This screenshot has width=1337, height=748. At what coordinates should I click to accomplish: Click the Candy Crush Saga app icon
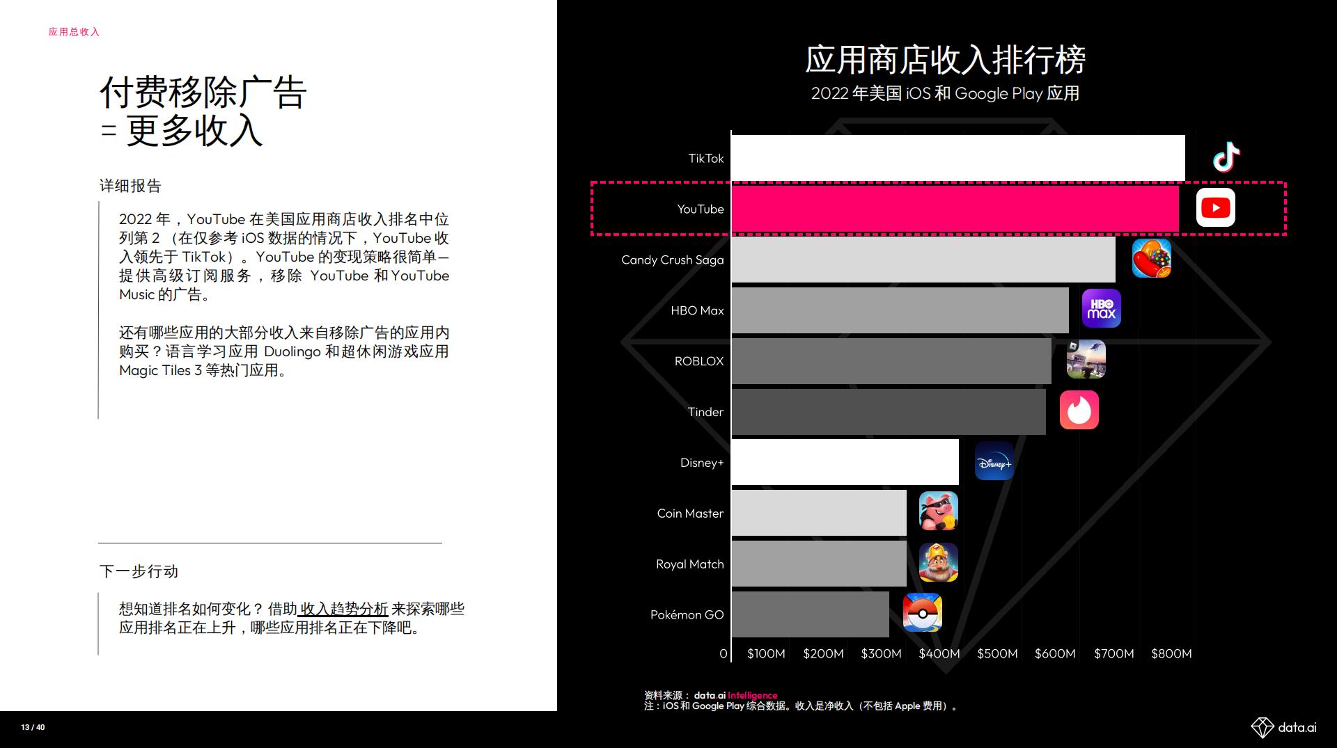[x=1151, y=258]
